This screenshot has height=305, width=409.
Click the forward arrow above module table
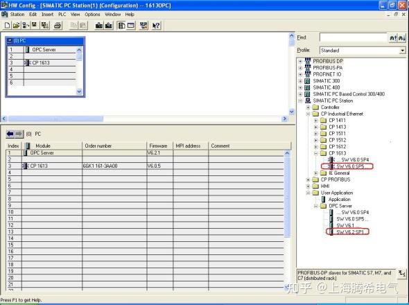tap(19, 134)
